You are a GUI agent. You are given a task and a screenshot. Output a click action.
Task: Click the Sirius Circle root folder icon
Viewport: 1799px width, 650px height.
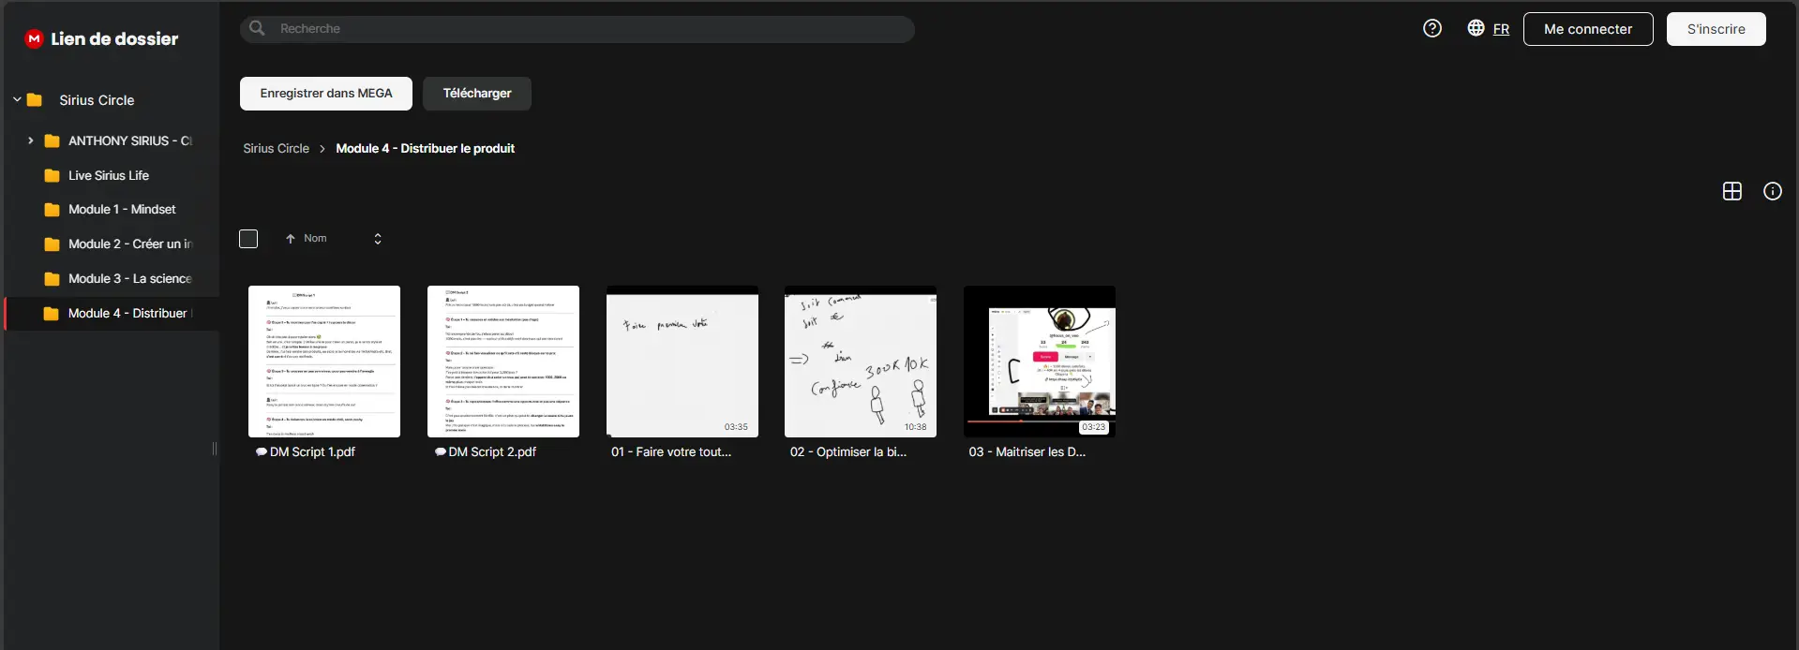coord(35,100)
